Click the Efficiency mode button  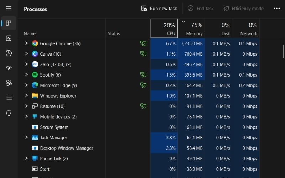(x=243, y=9)
